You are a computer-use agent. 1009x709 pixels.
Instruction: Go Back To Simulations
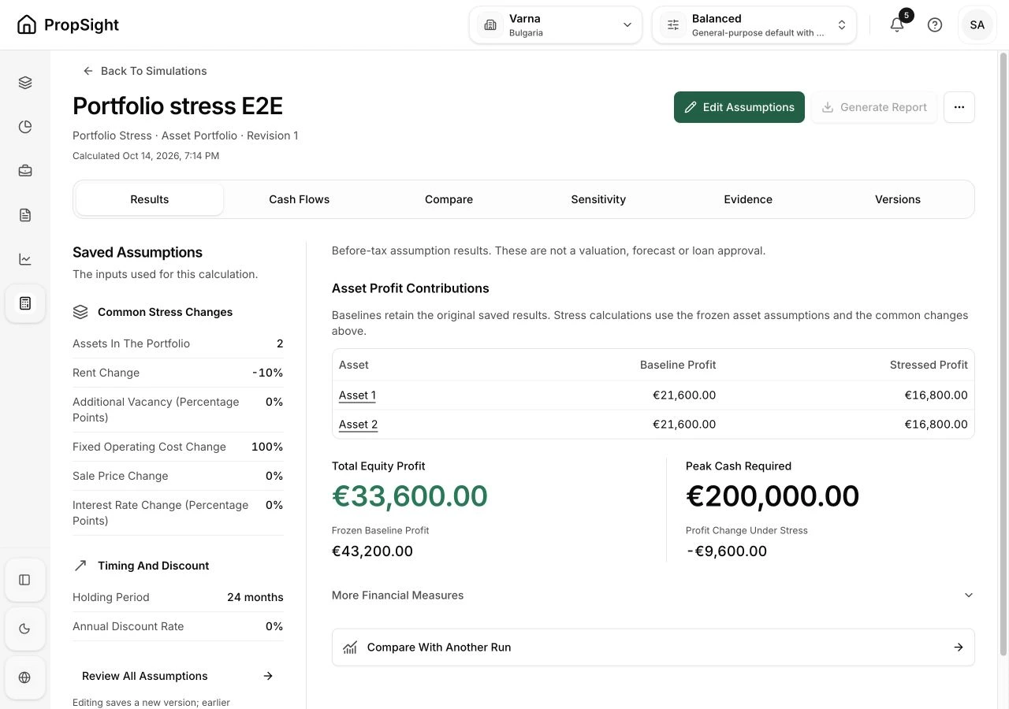tap(145, 71)
